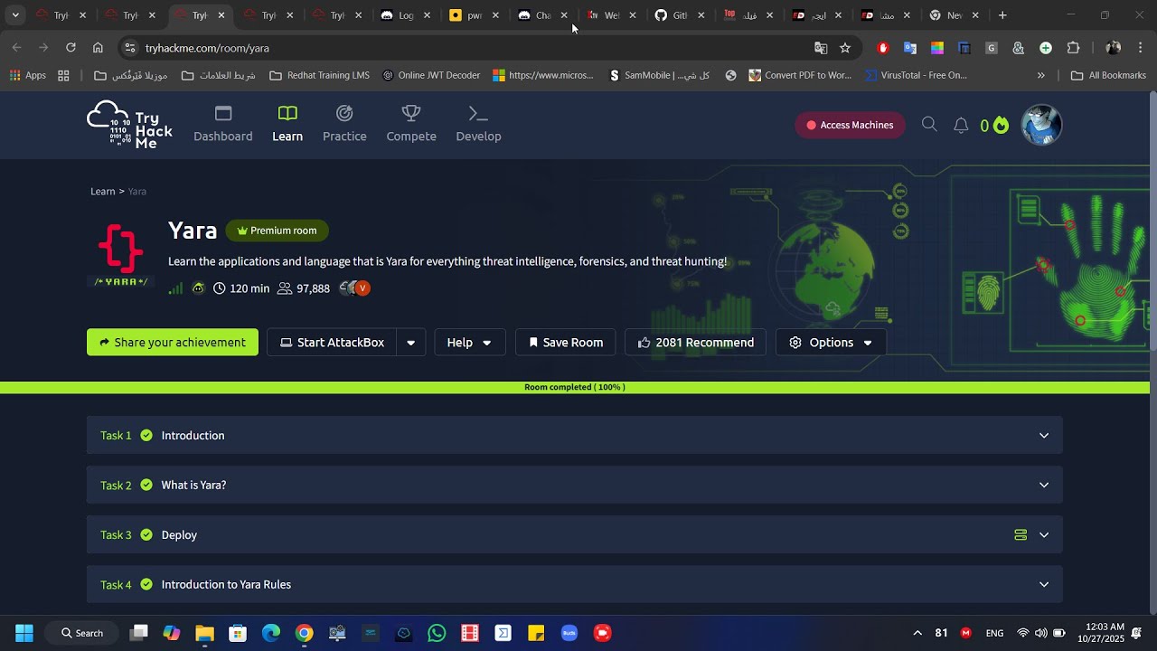Open the Chrome profile picture
1157x651 pixels.
pyautogui.click(x=1113, y=48)
